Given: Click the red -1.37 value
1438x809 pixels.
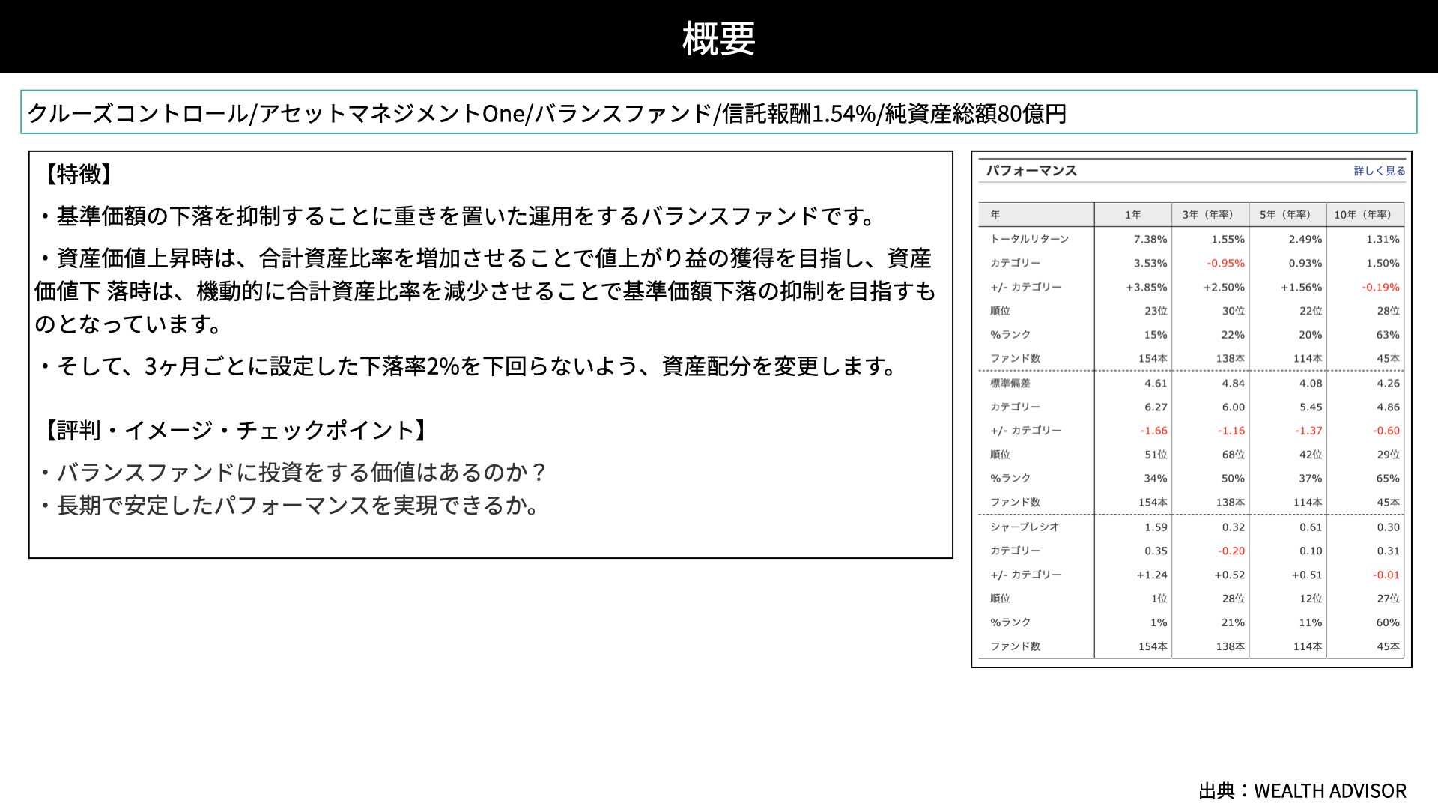Looking at the screenshot, I should (1308, 431).
